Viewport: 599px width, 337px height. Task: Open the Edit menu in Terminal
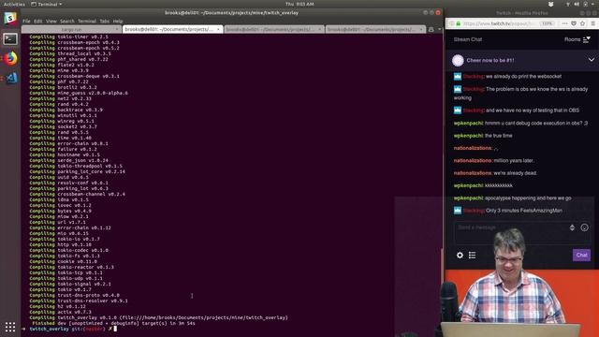pos(37,21)
